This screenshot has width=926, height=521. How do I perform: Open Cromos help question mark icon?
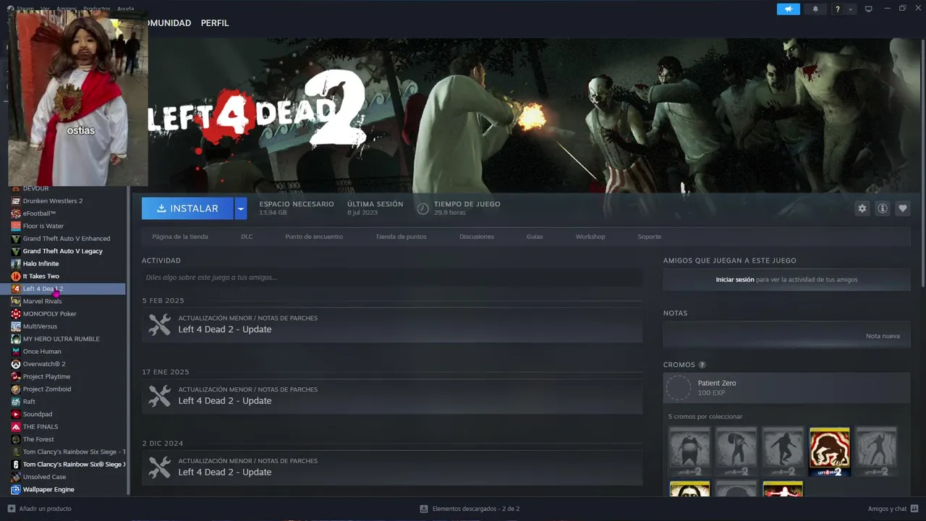click(x=702, y=365)
